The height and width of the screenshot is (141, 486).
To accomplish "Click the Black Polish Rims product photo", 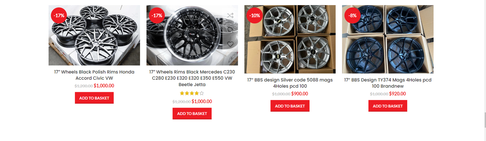I will click(94, 39).
